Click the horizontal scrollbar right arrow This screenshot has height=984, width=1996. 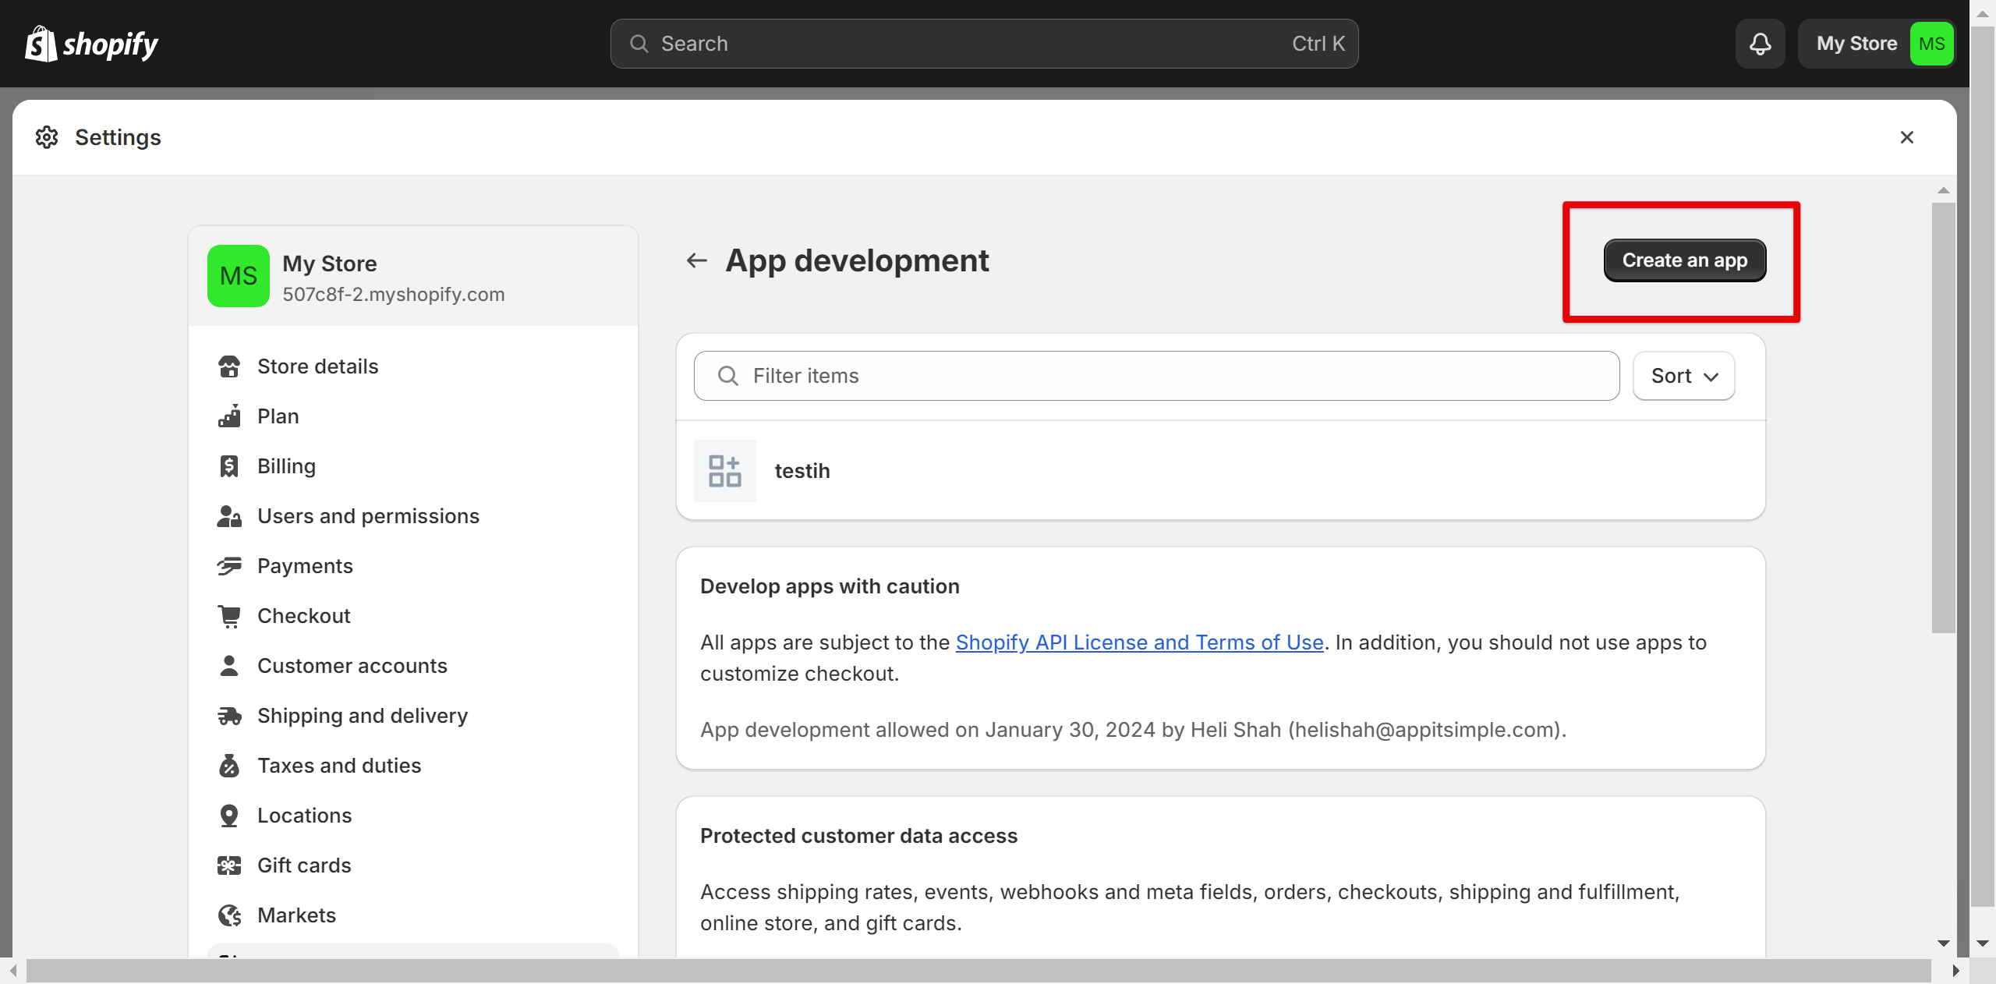pos(1955,971)
